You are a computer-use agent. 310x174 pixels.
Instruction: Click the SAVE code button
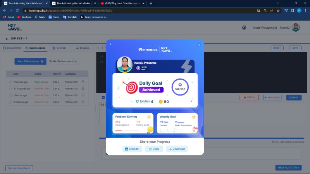(x=295, y=48)
